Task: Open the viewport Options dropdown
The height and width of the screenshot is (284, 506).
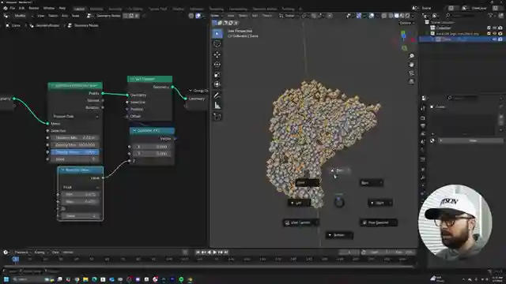Action: (x=406, y=23)
